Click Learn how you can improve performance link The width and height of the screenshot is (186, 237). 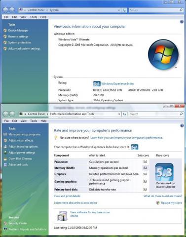(126, 138)
